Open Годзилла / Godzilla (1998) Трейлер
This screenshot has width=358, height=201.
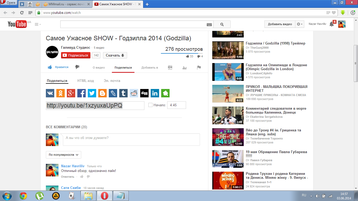(275, 43)
